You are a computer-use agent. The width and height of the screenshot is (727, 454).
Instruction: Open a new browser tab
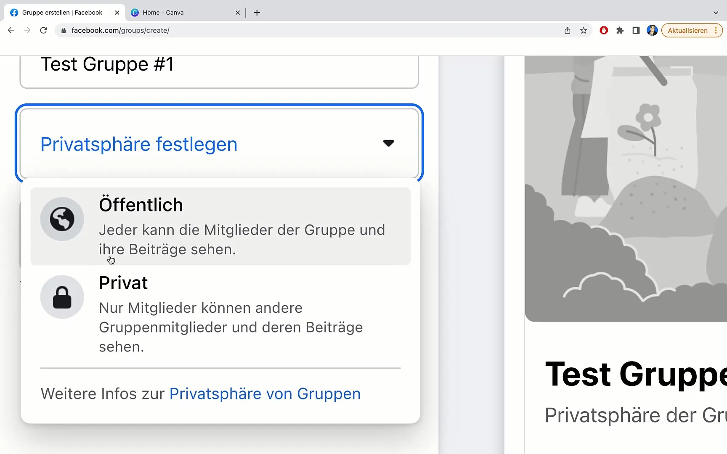(257, 13)
